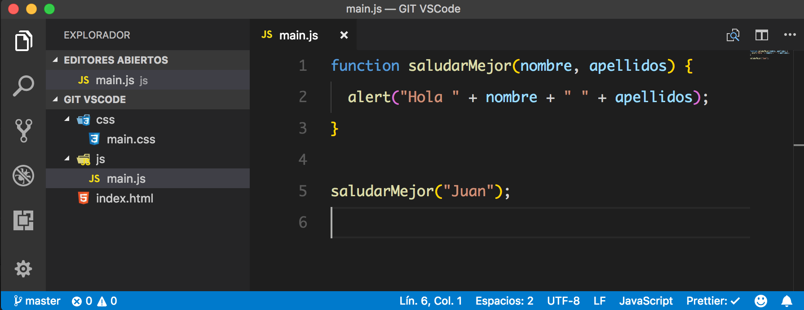Click saludarMejor call on line 5
804x310 pixels.
(382, 191)
